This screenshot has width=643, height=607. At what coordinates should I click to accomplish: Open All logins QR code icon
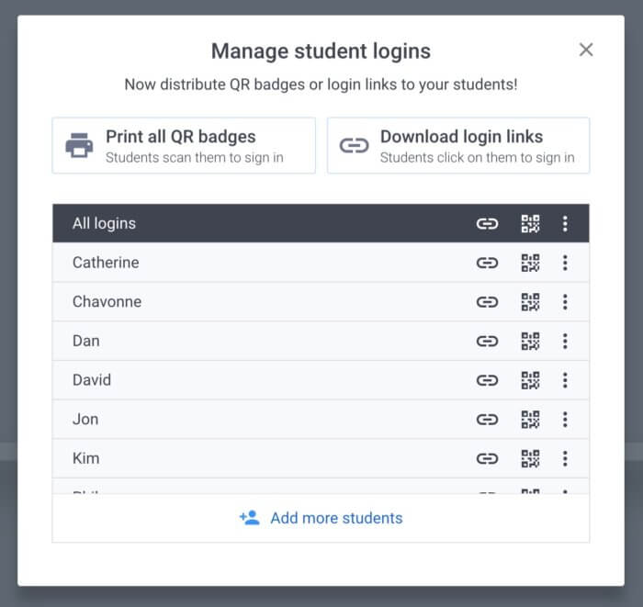(530, 224)
